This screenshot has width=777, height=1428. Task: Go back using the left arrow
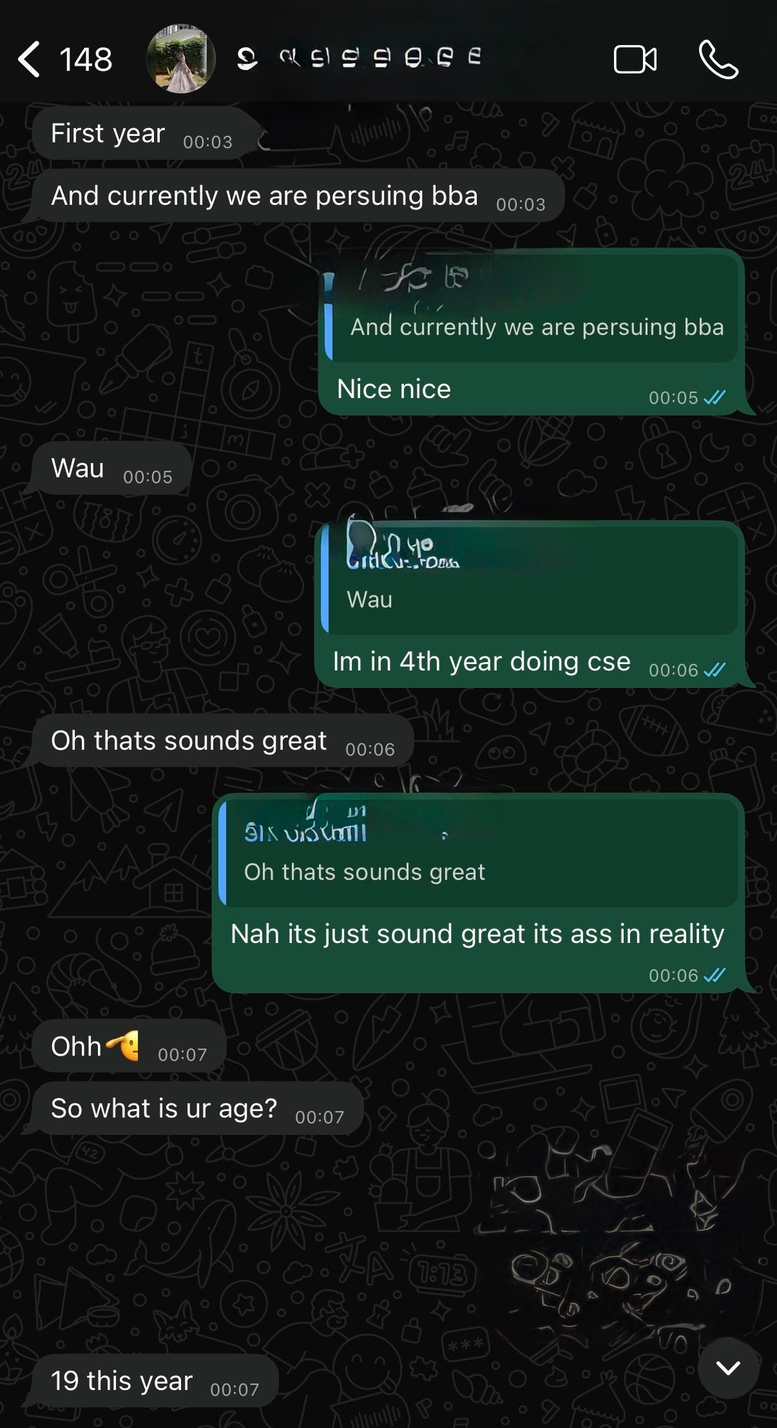(x=29, y=59)
